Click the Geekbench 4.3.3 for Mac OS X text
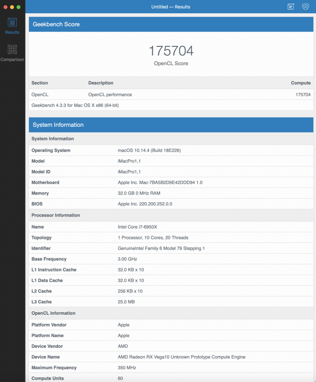This screenshot has width=316, height=382. pos(75,105)
